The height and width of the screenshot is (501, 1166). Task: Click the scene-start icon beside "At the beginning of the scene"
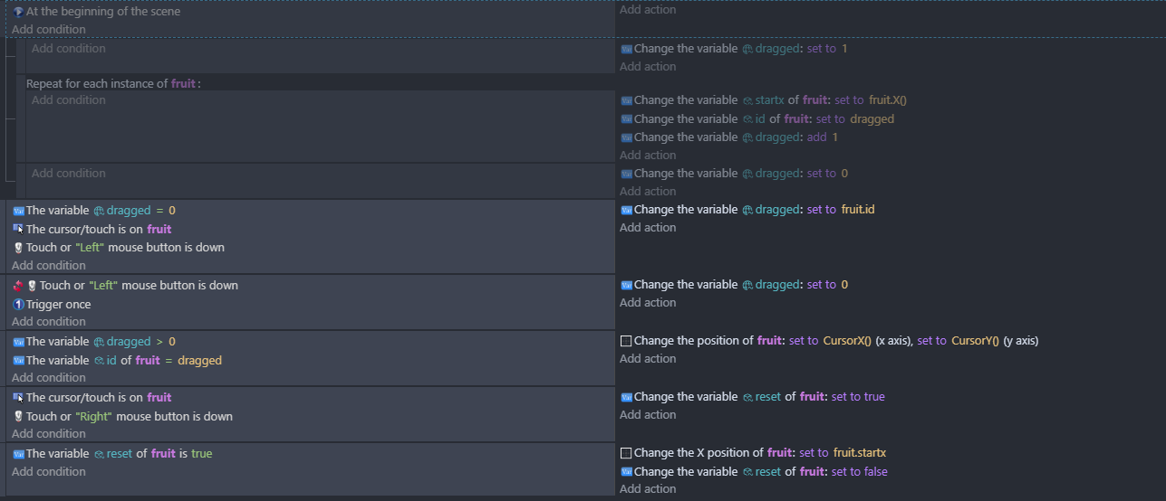(18, 12)
